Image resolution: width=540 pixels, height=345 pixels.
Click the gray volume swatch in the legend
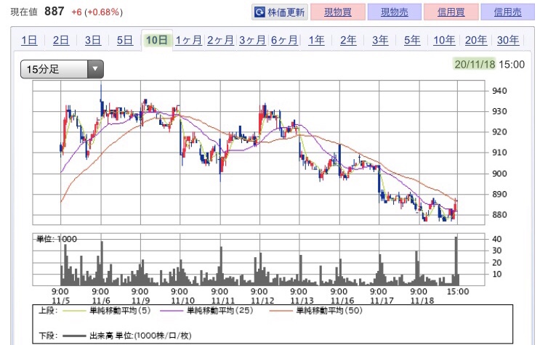[73, 336]
